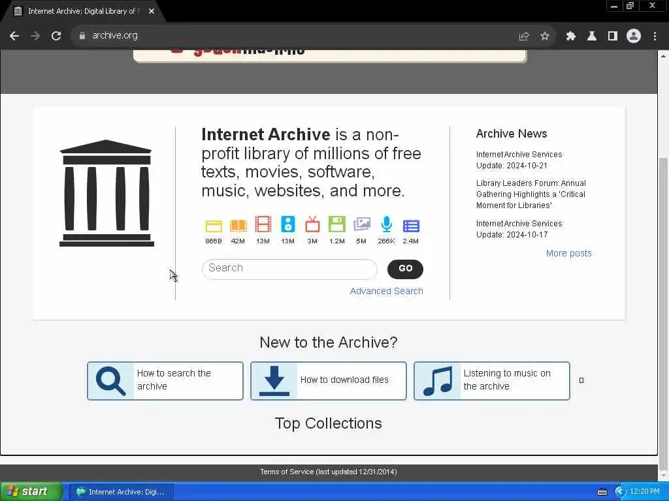Open the Library Leaders Forum news post

[x=530, y=194]
